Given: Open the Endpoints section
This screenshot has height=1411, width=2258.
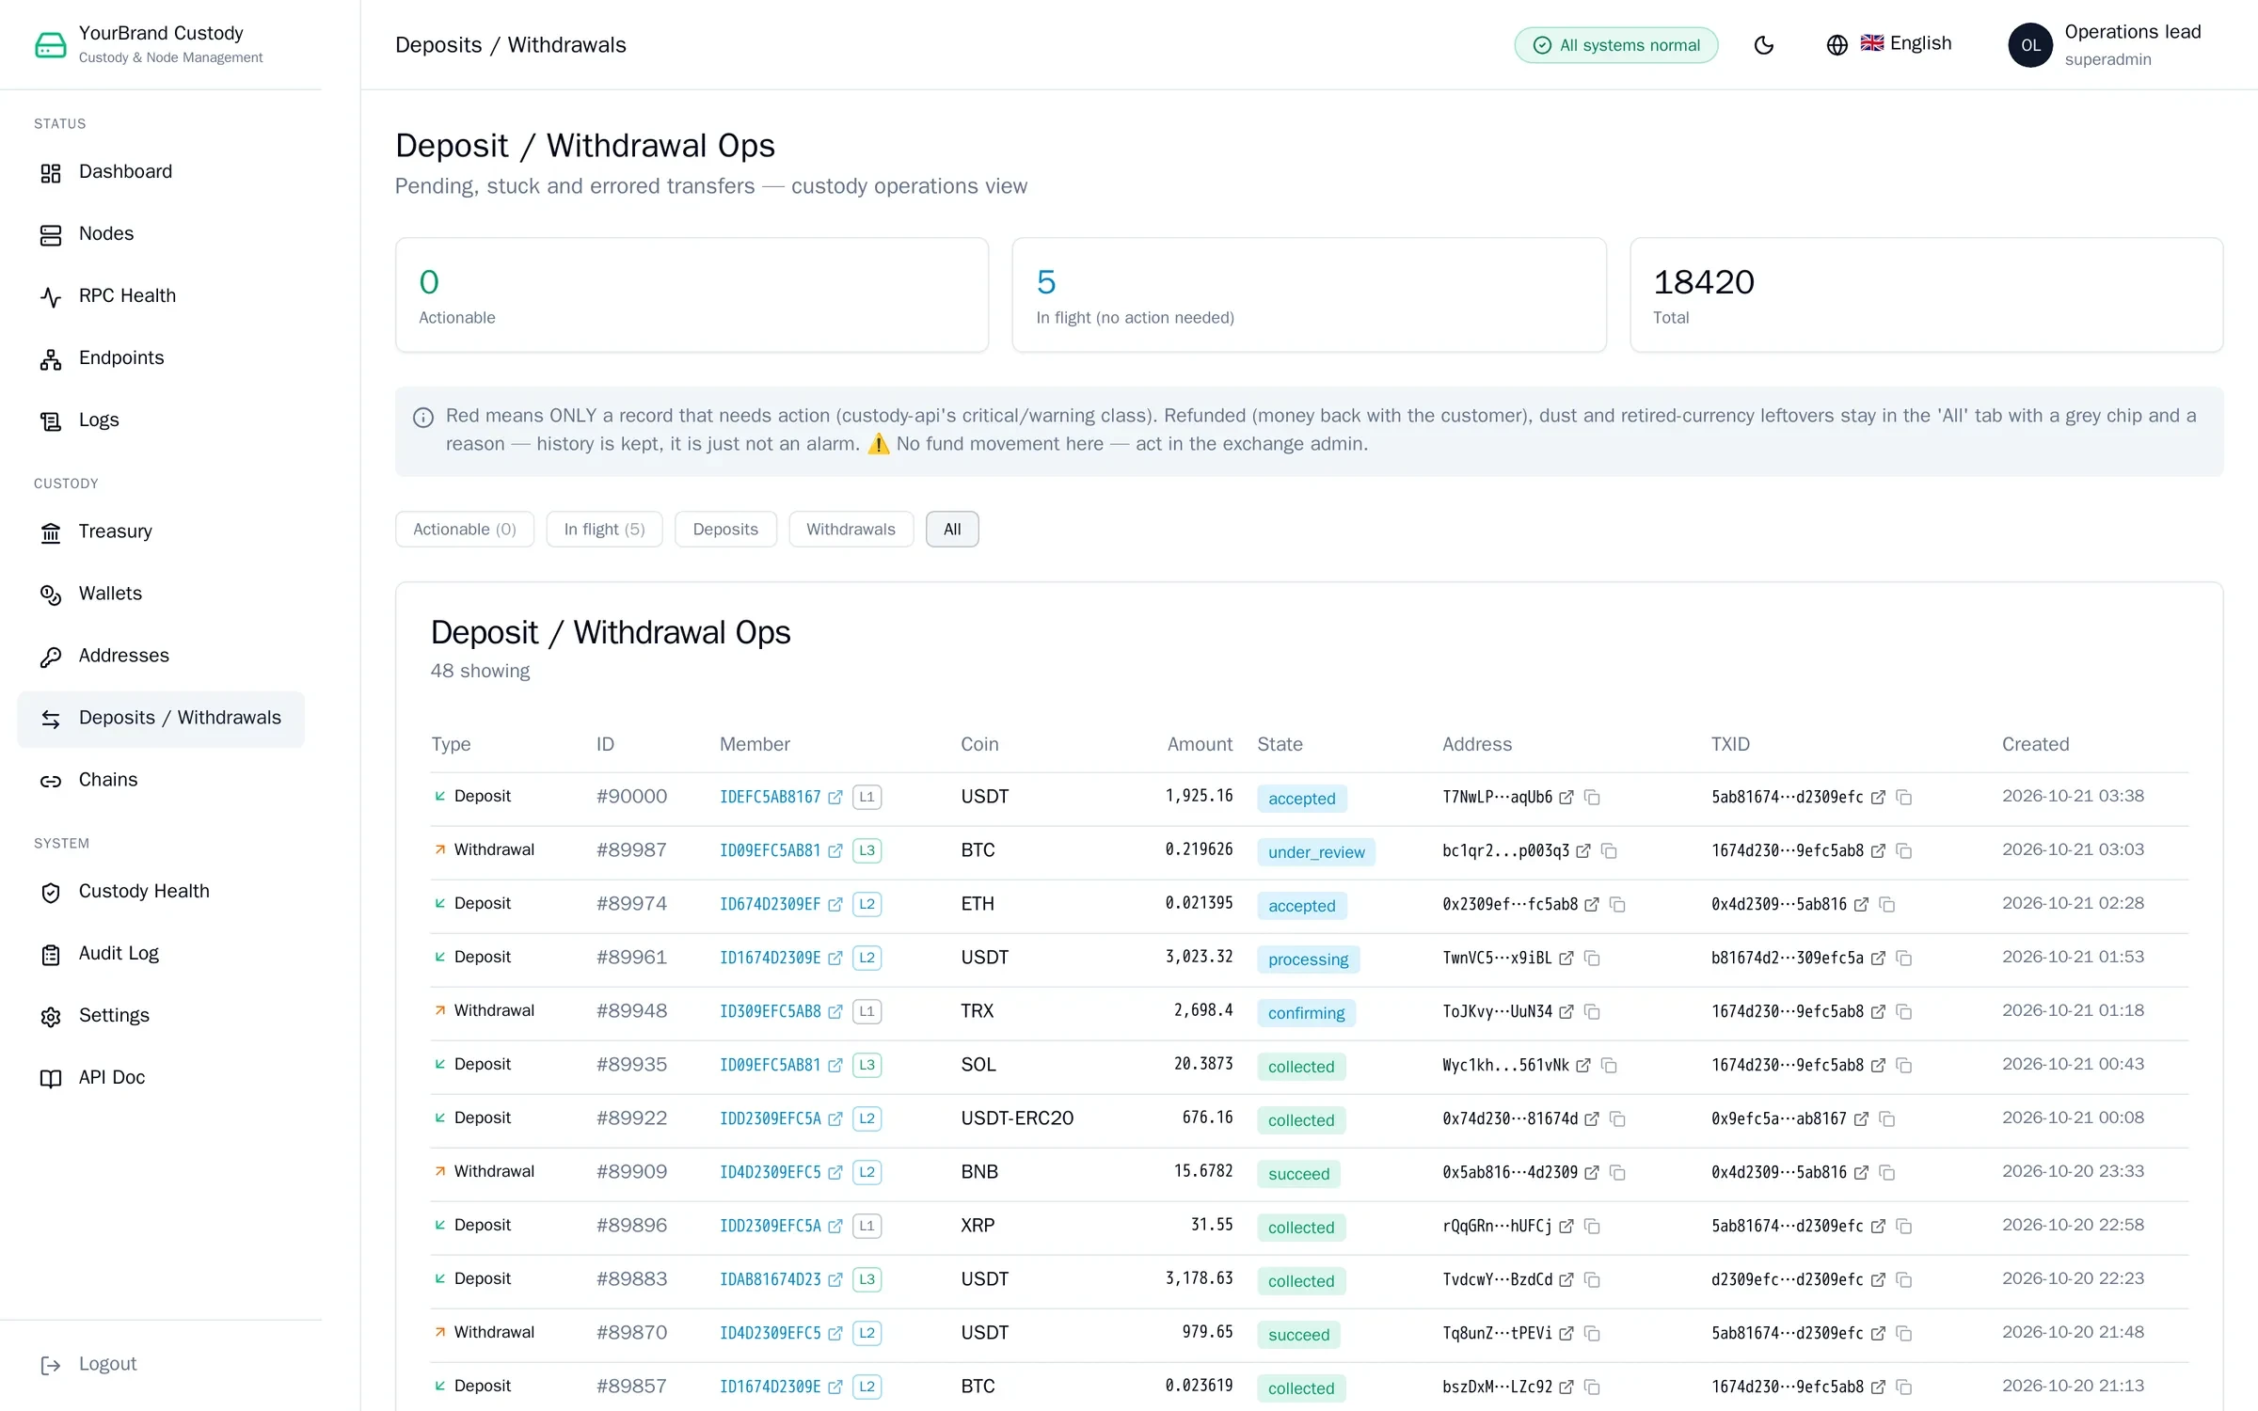Looking at the screenshot, I should point(161,358).
